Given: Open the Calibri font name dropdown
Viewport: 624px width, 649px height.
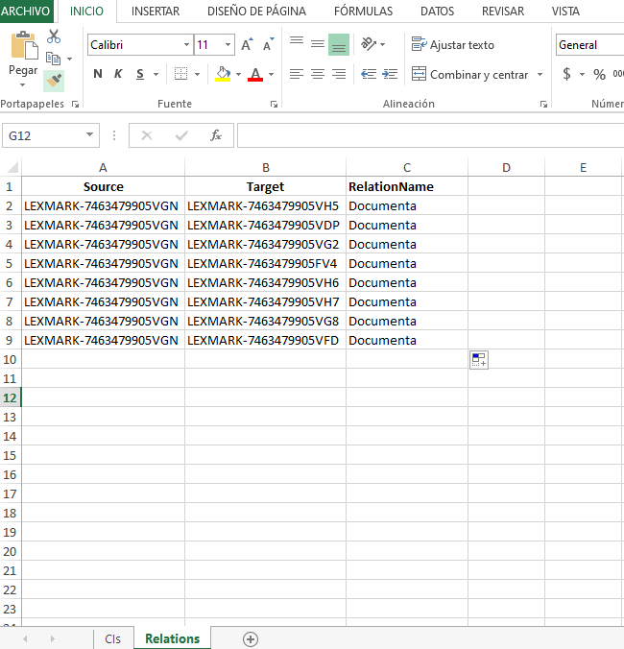Looking at the screenshot, I should pyautogui.click(x=186, y=45).
